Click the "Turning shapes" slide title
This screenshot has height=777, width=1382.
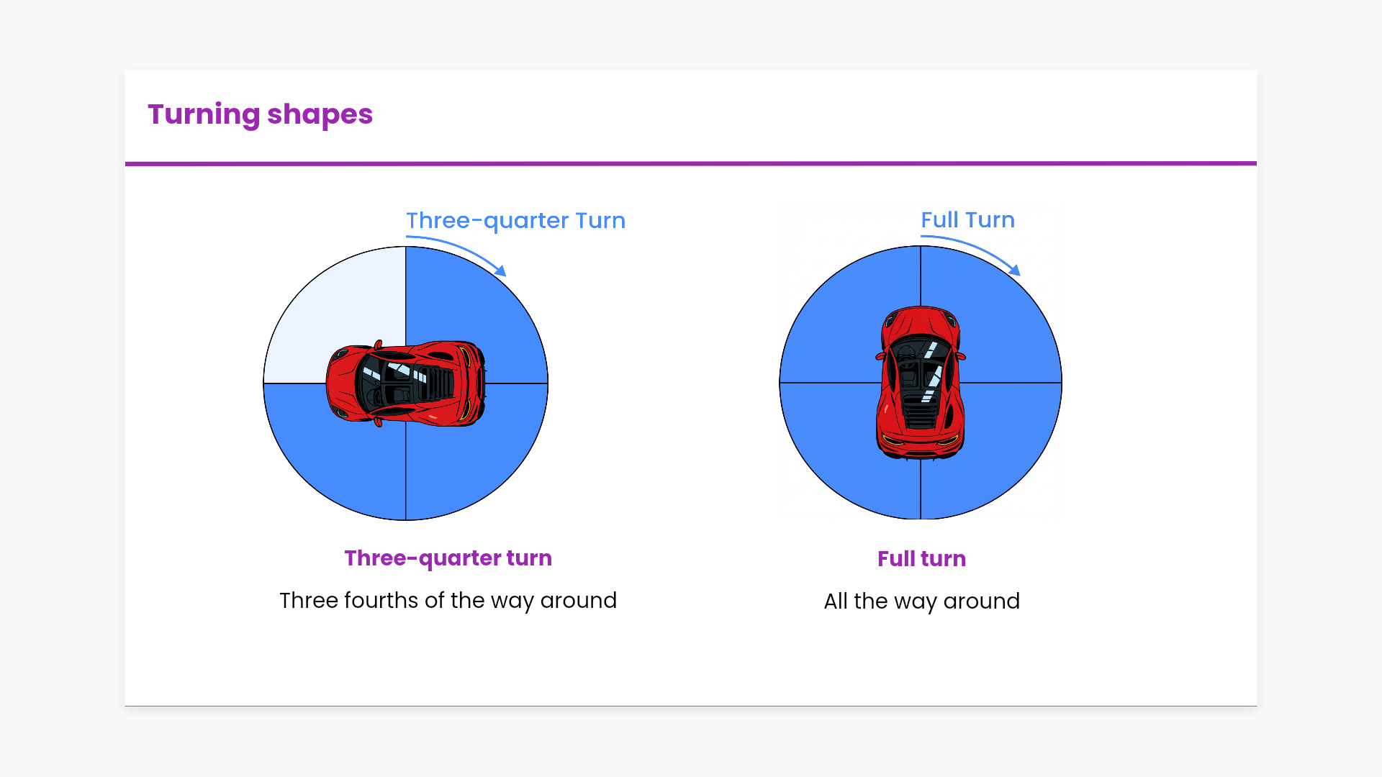tap(260, 114)
